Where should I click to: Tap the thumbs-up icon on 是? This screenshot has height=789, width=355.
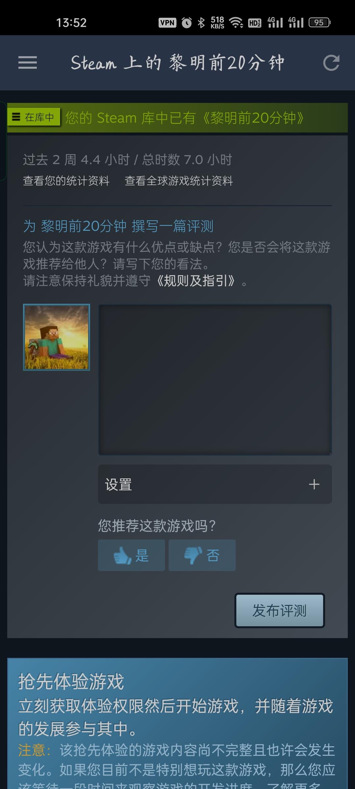pos(122,555)
